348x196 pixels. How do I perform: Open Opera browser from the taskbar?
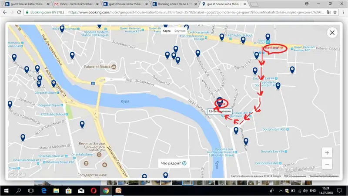(x=94, y=191)
